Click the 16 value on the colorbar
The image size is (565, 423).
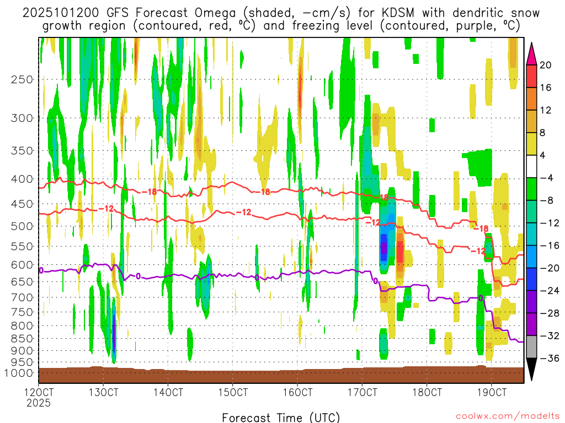(545, 88)
